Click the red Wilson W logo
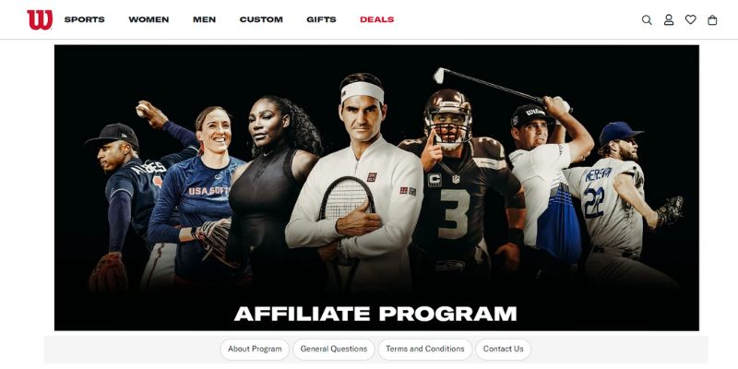This screenshot has height=369, width=738. (40, 19)
